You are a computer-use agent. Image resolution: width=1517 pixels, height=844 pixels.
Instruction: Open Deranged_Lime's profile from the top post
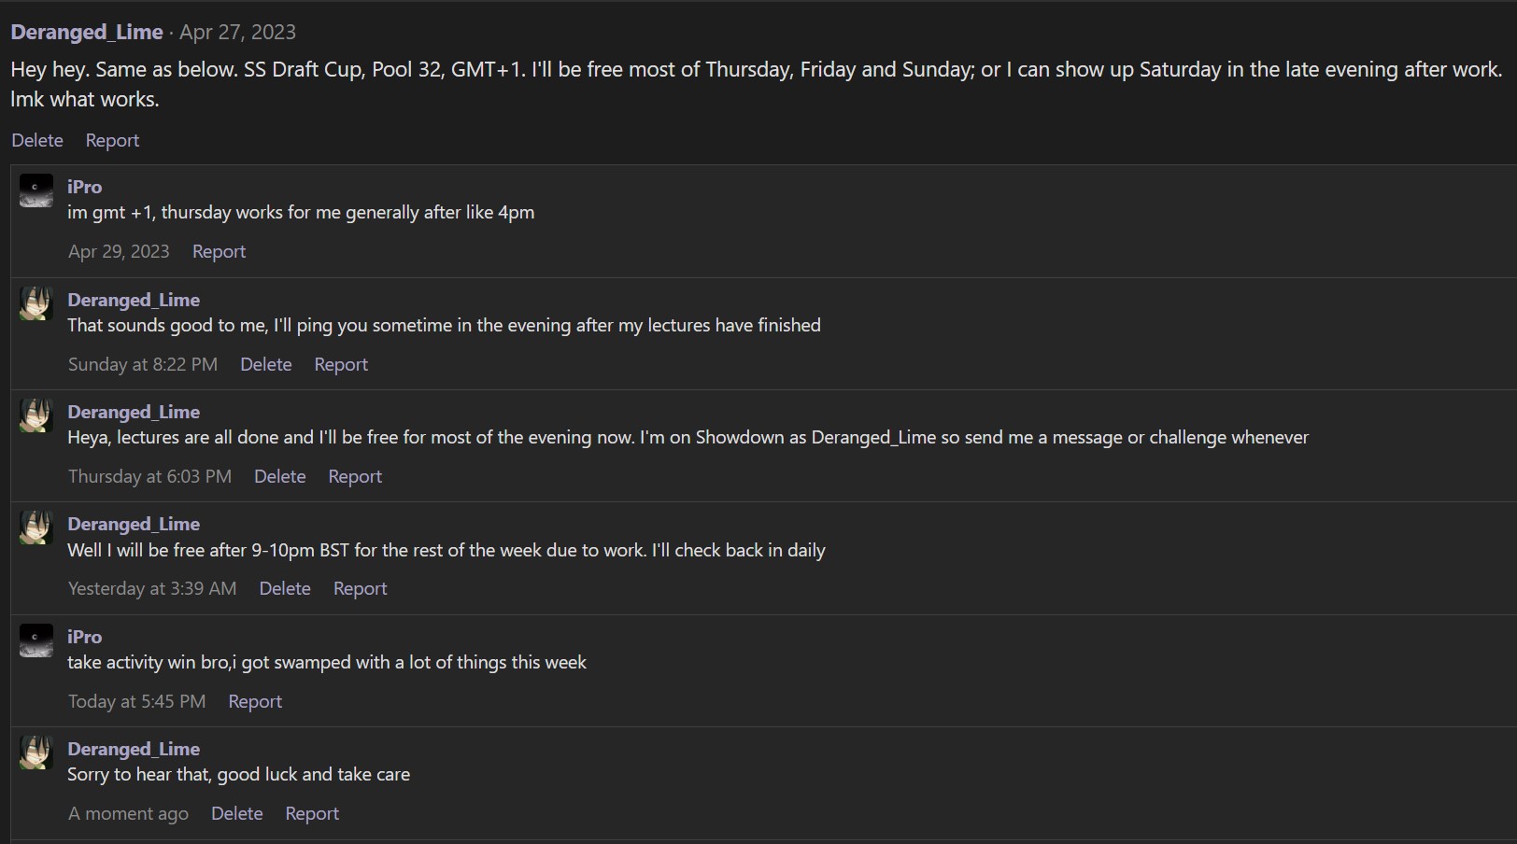(x=87, y=32)
